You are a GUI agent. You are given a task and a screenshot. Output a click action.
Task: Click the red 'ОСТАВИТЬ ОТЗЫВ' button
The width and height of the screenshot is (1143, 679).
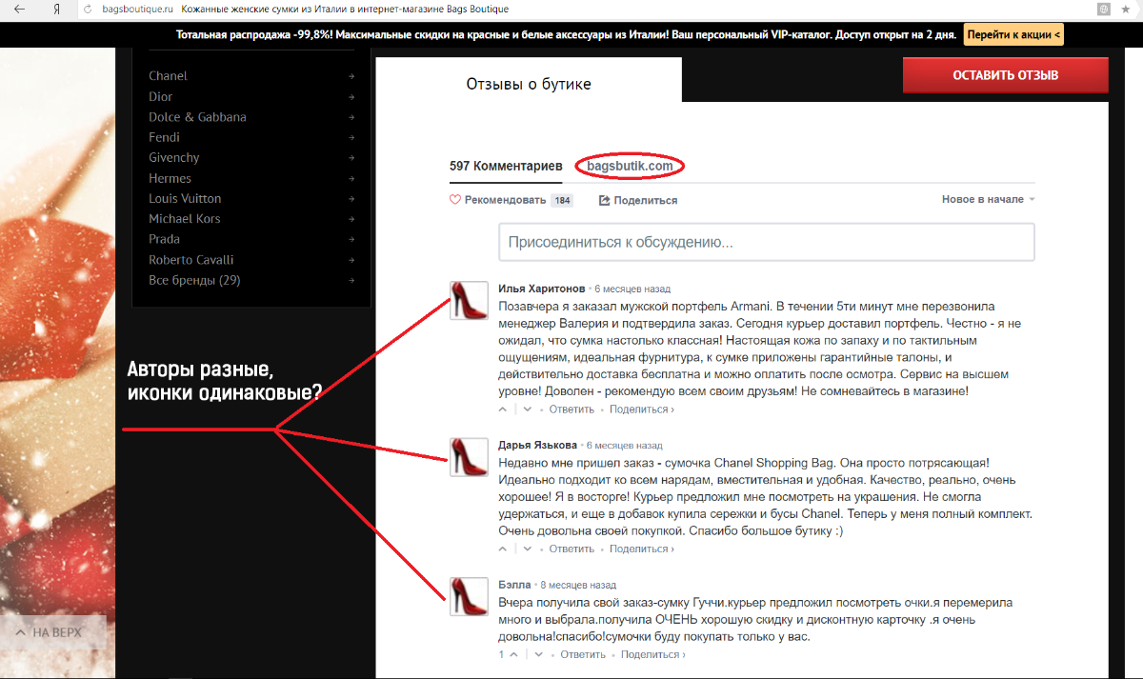click(1006, 75)
